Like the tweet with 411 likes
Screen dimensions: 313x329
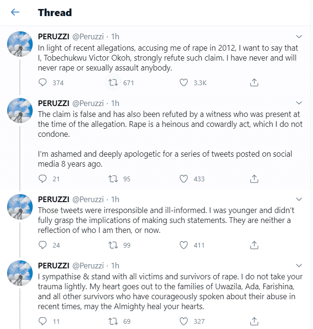point(184,245)
